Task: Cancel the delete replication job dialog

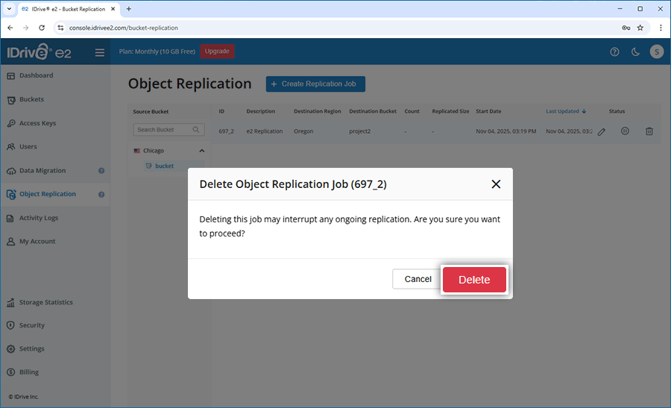Action: pos(418,279)
